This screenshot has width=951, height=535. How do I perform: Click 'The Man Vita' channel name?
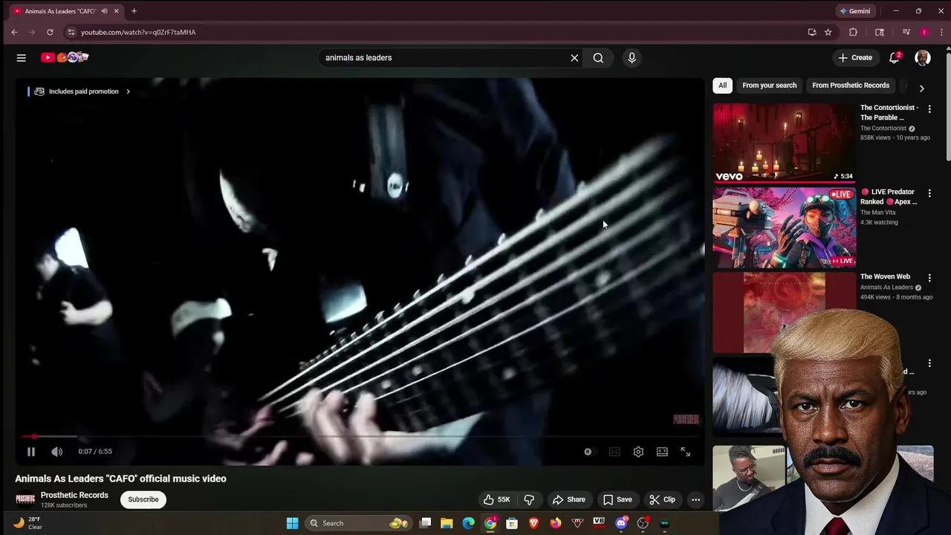pos(877,213)
